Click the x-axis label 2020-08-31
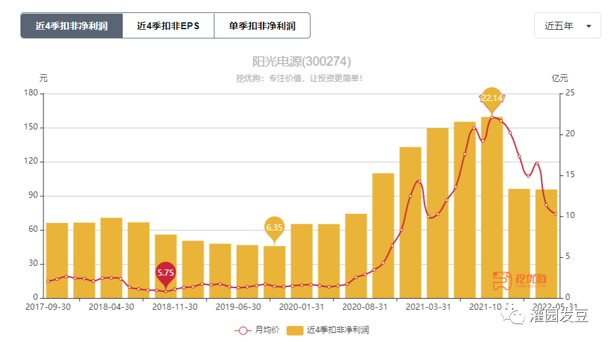Viewport: 608px width, 342px height. click(x=365, y=307)
